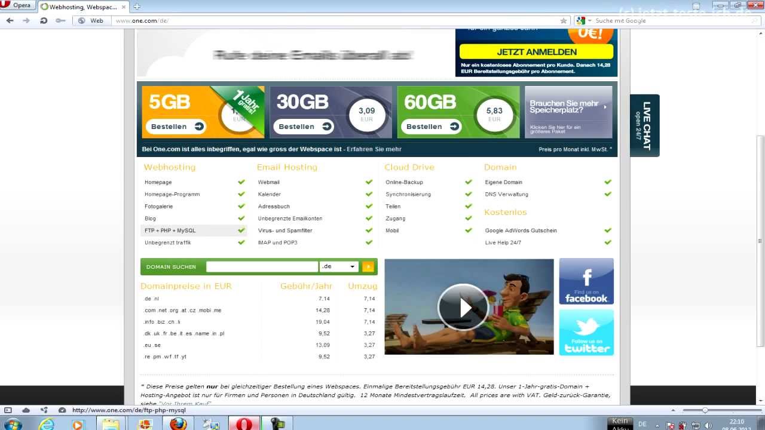The height and width of the screenshot is (430, 765).
Task: Click the yellow JETZT ANMELDEN button
Action: coord(536,52)
